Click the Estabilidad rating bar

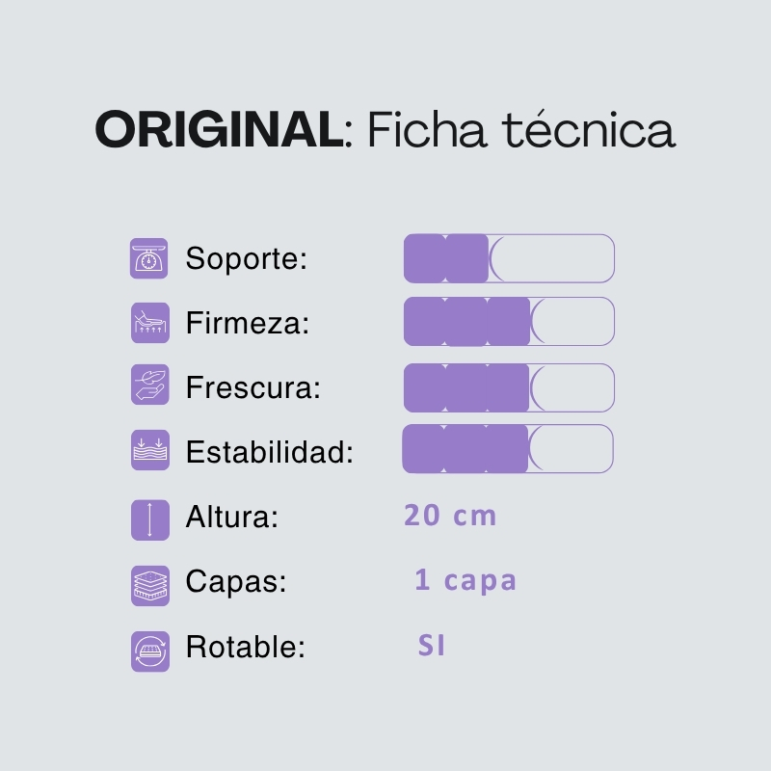tap(508, 449)
